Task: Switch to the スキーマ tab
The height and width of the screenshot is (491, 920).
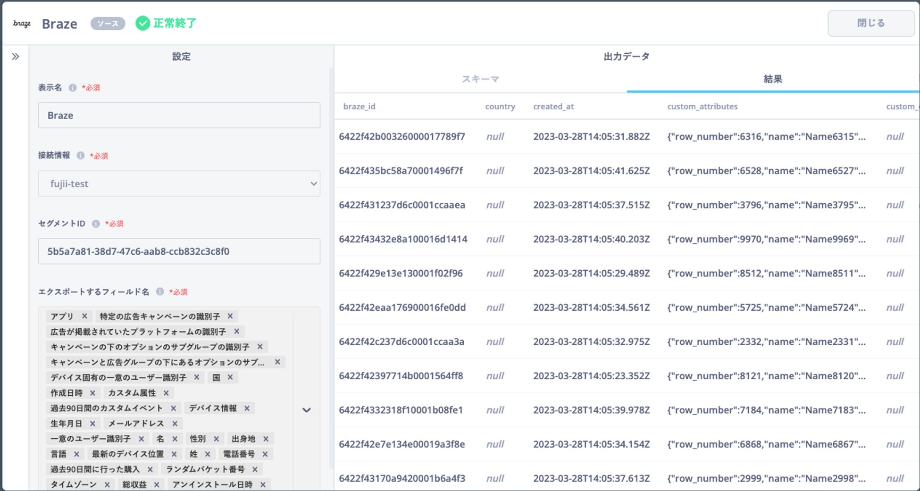Action: (x=480, y=79)
